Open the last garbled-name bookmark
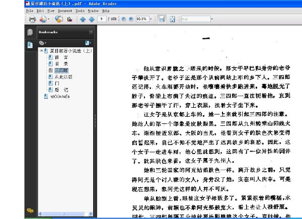The image size is (302, 219). [60, 96]
